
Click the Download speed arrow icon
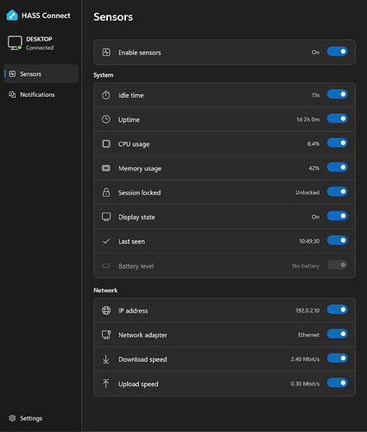point(106,359)
